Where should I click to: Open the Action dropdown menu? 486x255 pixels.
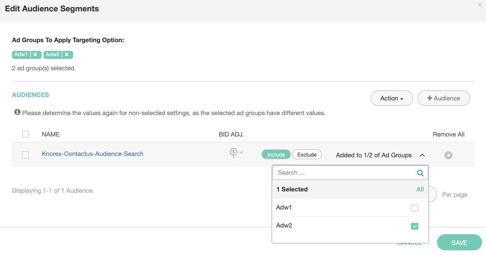[391, 98]
